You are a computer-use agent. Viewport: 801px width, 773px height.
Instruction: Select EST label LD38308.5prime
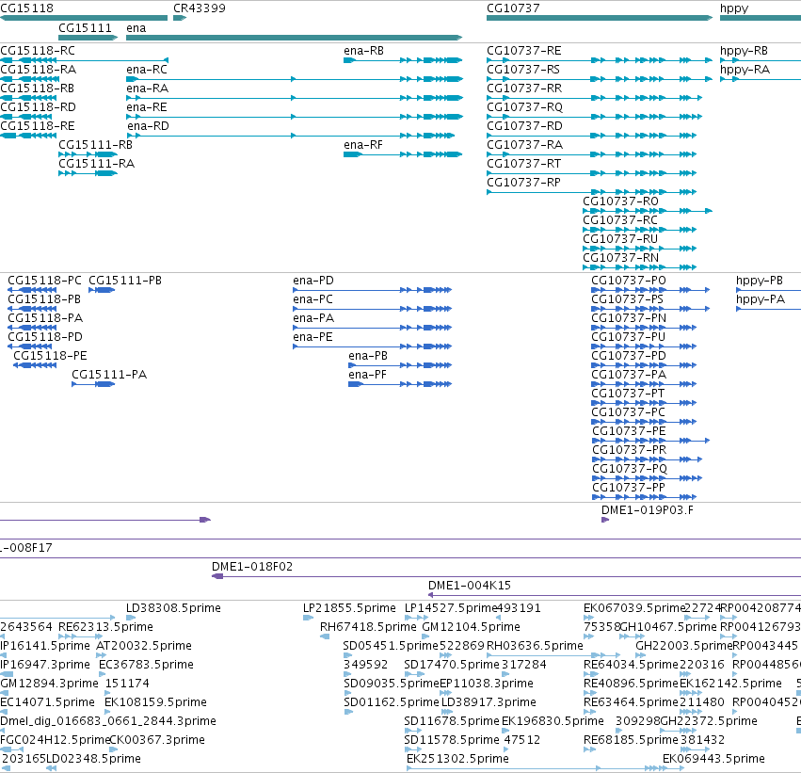tap(173, 608)
